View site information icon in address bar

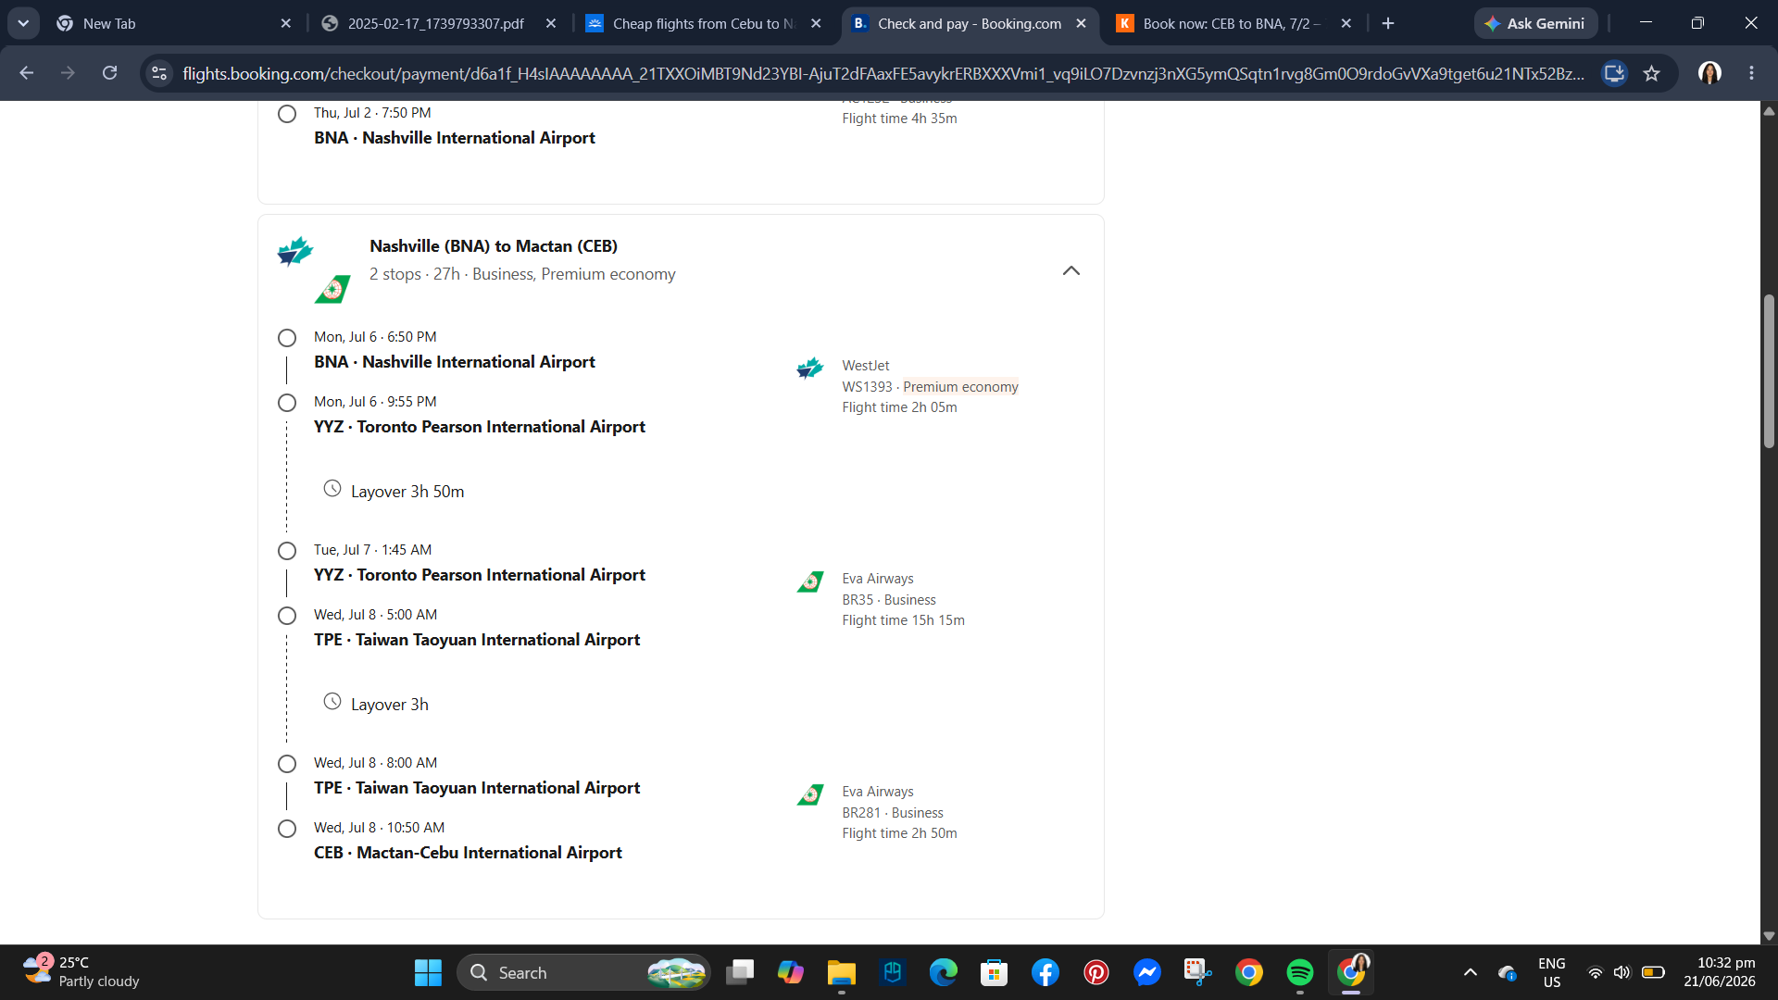click(159, 73)
